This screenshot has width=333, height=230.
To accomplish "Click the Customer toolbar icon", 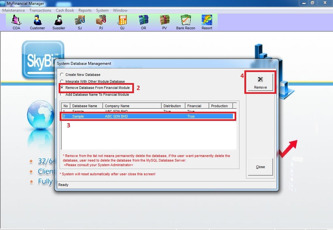I will (37, 22).
